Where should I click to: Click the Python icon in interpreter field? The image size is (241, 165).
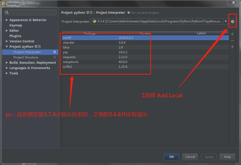pyautogui.click(x=94, y=21)
